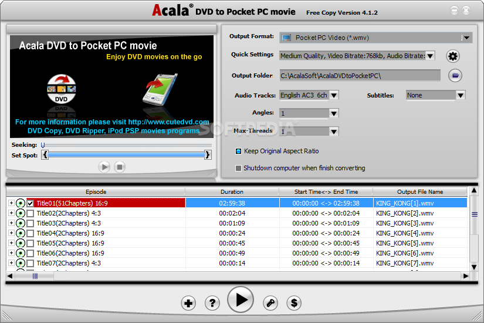This screenshot has height=323, width=484.
Task: Expand Title01 chapters tree node
Action: (11, 203)
